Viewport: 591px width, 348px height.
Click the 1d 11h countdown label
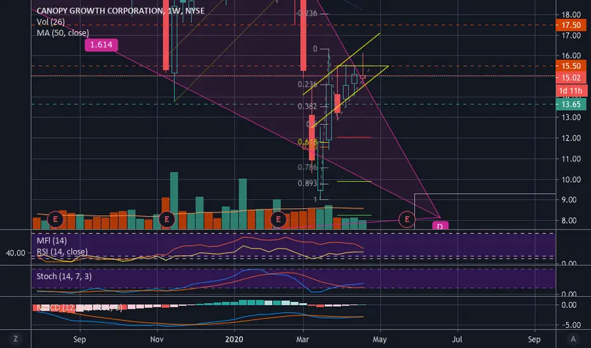tap(571, 90)
